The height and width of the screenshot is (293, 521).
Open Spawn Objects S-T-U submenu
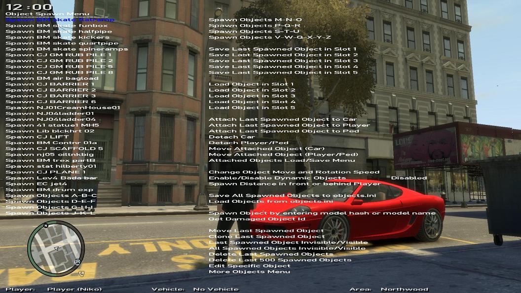(x=254, y=32)
